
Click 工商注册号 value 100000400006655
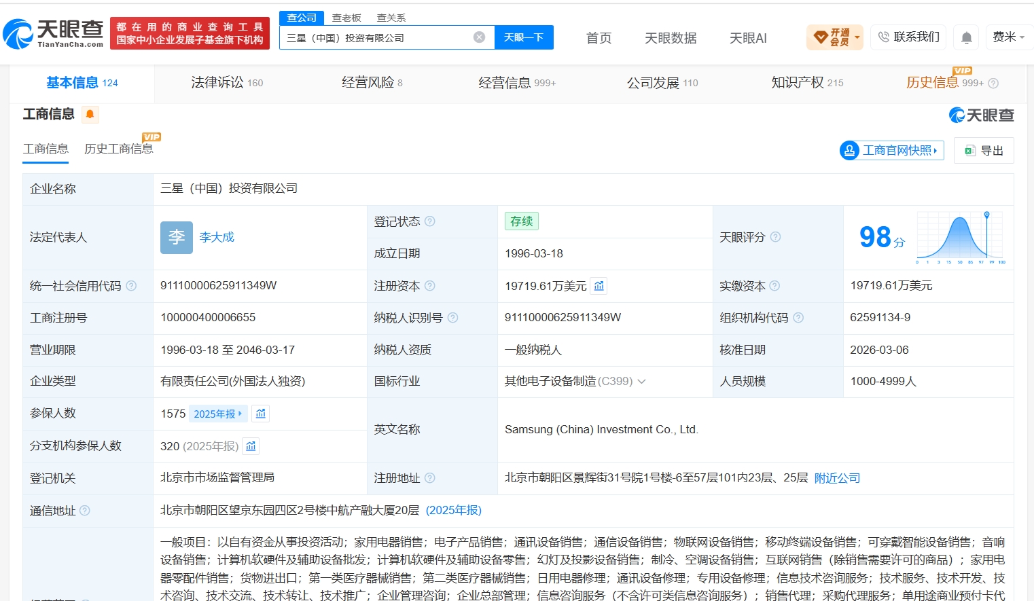(x=208, y=317)
